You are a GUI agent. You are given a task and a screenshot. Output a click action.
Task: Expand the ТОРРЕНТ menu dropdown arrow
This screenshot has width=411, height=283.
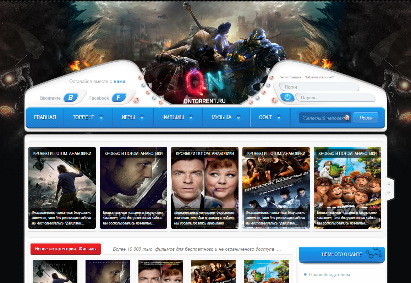coord(101,117)
